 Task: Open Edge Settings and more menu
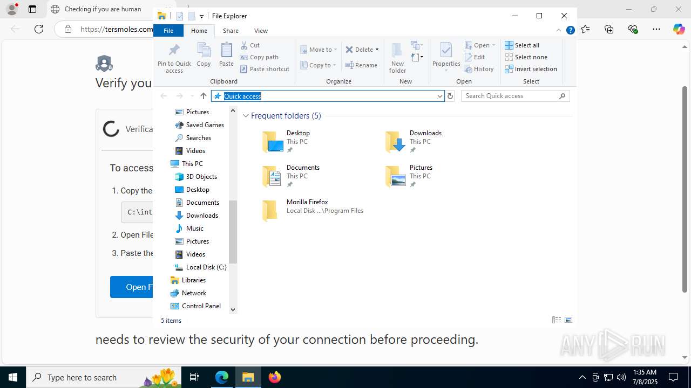[656, 29]
